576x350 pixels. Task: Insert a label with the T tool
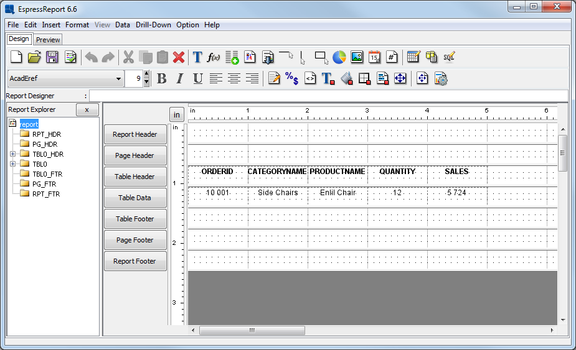(x=197, y=57)
